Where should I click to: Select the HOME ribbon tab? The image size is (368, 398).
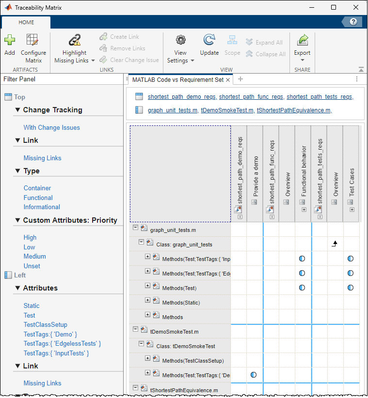(26, 22)
